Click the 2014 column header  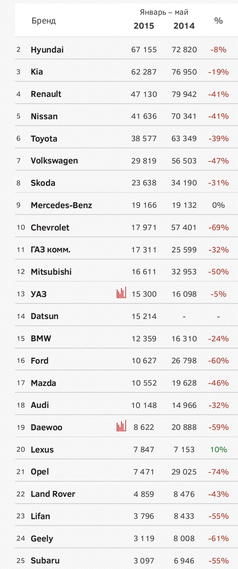tap(184, 26)
